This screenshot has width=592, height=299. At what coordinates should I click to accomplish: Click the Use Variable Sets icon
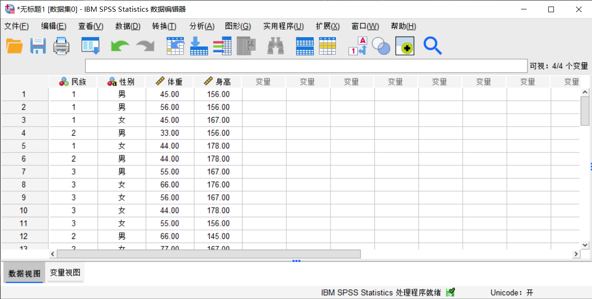click(381, 46)
